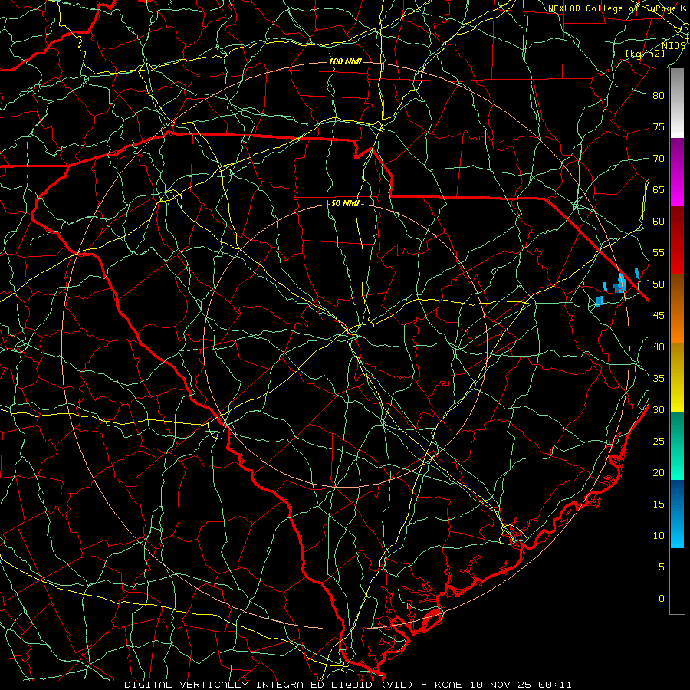Viewport: 690px width, 690px height.
Task: Click the 10 value on the color scale
Action: point(659,536)
